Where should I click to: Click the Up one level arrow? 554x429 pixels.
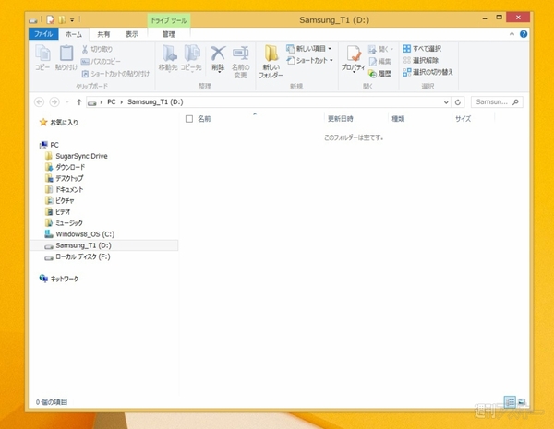point(78,102)
